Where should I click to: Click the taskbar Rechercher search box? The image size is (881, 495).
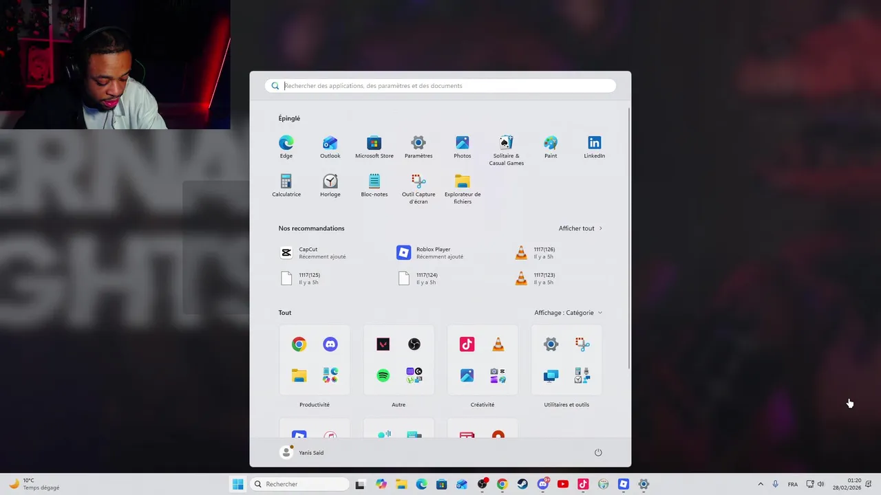pos(299,484)
